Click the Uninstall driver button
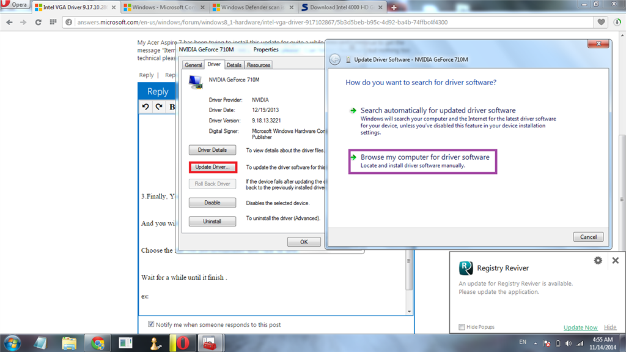The width and height of the screenshot is (626, 352). click(x=212, y=221)
